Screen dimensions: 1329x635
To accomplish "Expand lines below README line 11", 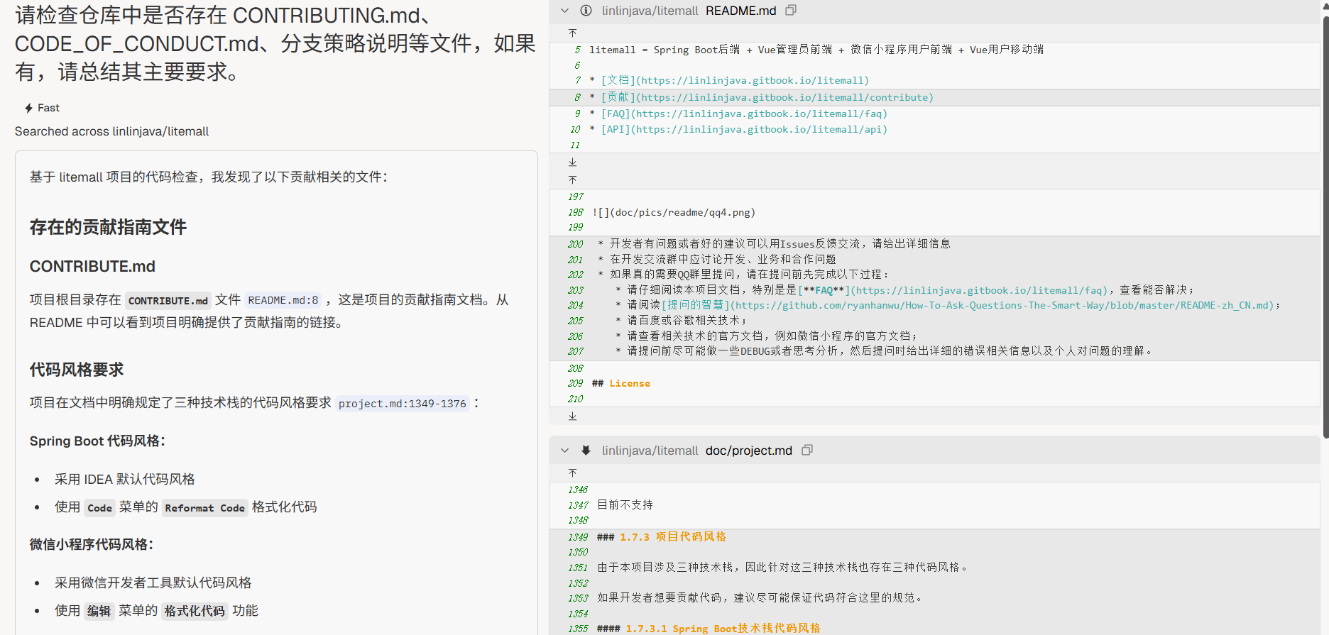I will click(573, 162).
